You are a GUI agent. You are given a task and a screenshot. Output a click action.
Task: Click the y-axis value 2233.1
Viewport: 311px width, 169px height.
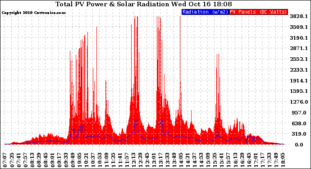pos(299,70)
